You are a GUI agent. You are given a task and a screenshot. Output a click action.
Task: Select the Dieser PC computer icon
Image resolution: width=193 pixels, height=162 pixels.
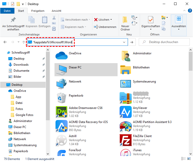tap(61, 70)
